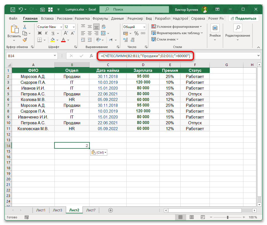Apply fill color with the paint bucket icon
The height and width of the screenshot is (225, 267).
(x=53, y=40)
